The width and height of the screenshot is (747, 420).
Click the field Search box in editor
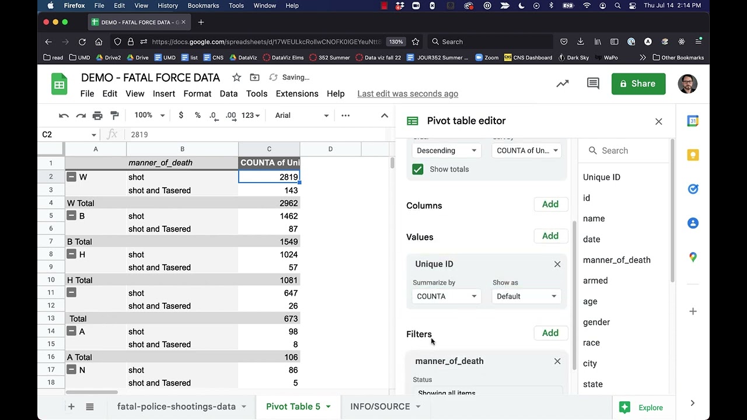click(x=624, y=150)
